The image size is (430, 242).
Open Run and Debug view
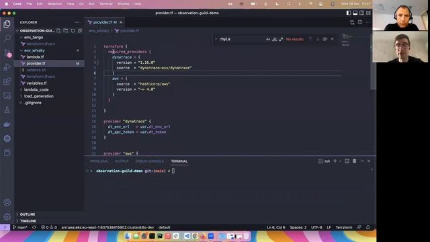[x=7, y=67]
